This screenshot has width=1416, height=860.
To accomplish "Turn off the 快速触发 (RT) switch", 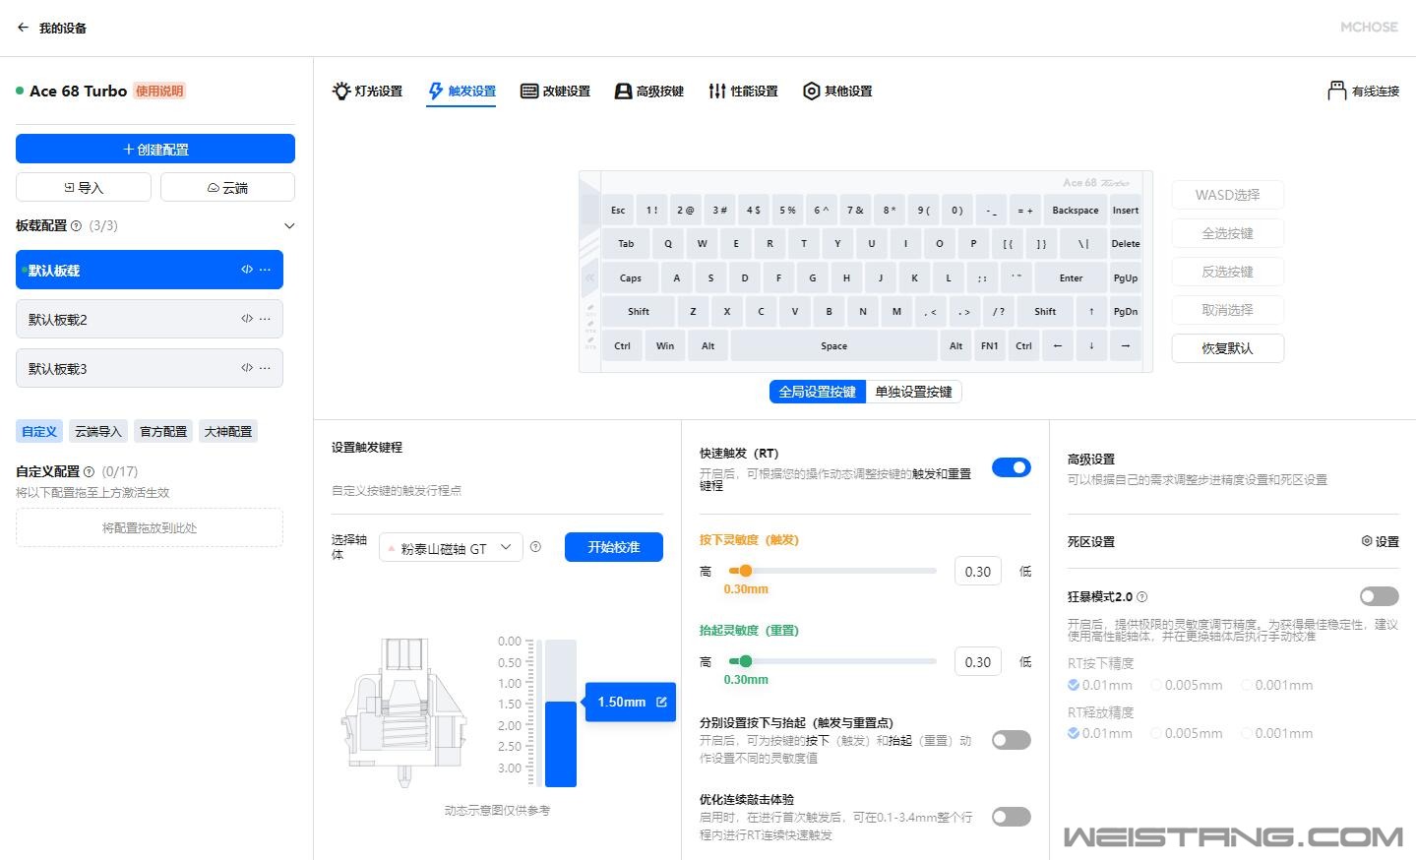I will click(x=1011, y=467).
